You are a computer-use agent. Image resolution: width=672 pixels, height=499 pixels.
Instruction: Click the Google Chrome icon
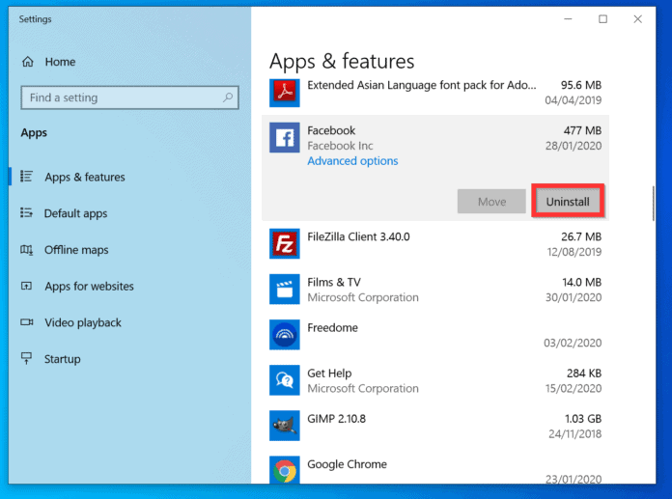pos(285,470)
